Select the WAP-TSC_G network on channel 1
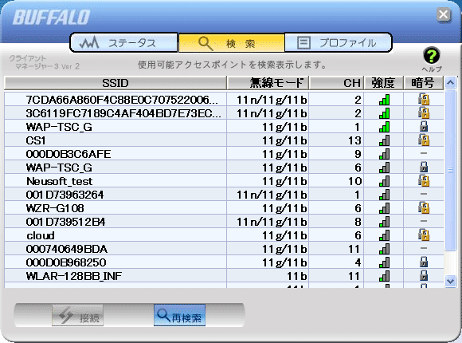 pos(224,127)
